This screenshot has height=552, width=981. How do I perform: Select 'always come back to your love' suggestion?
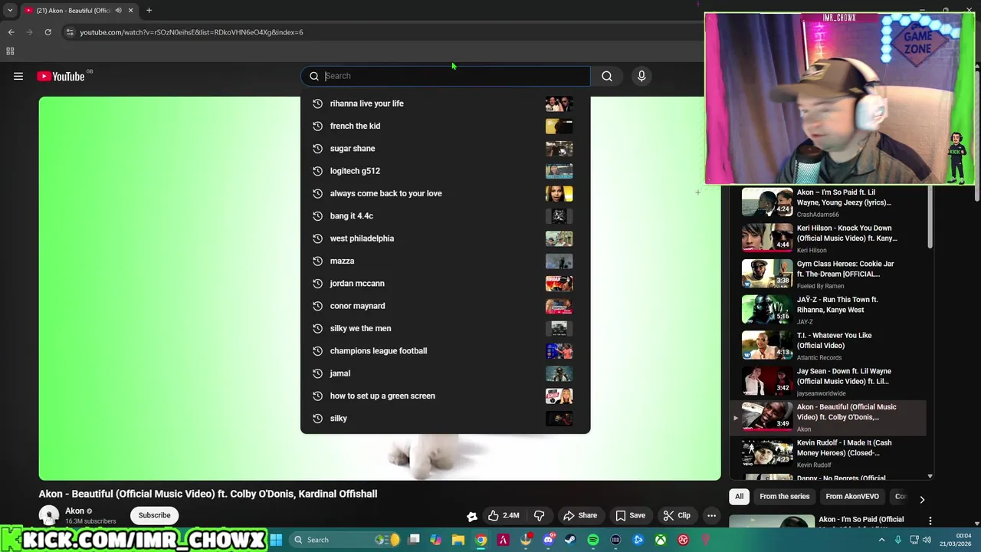pyautogui.click(x=445, y=193)
